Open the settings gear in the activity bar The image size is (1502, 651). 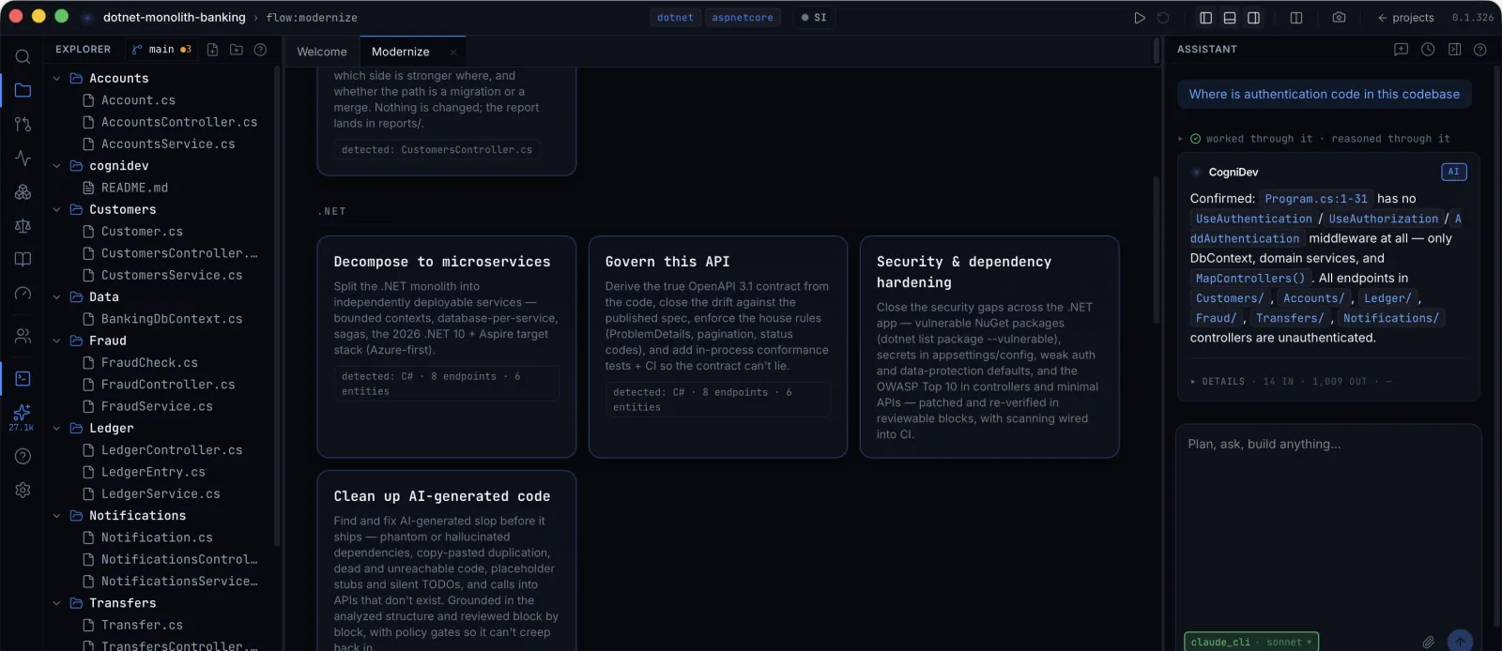23,490
